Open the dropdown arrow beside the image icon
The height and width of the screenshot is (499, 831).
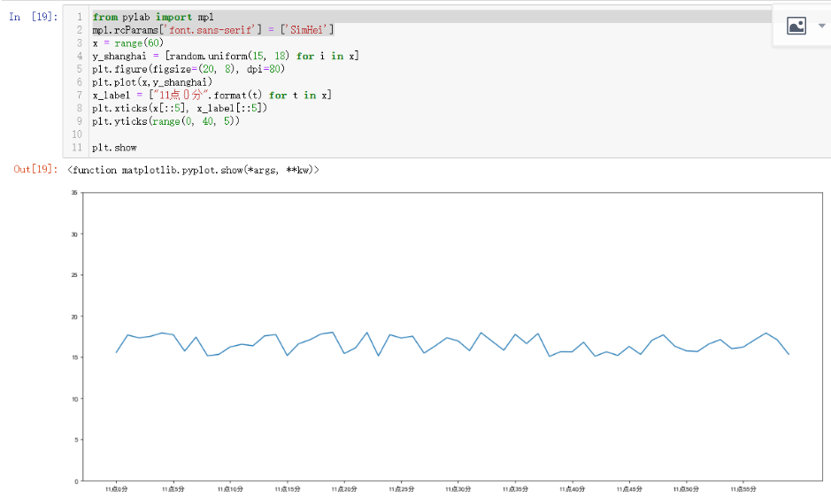(821, 26)
